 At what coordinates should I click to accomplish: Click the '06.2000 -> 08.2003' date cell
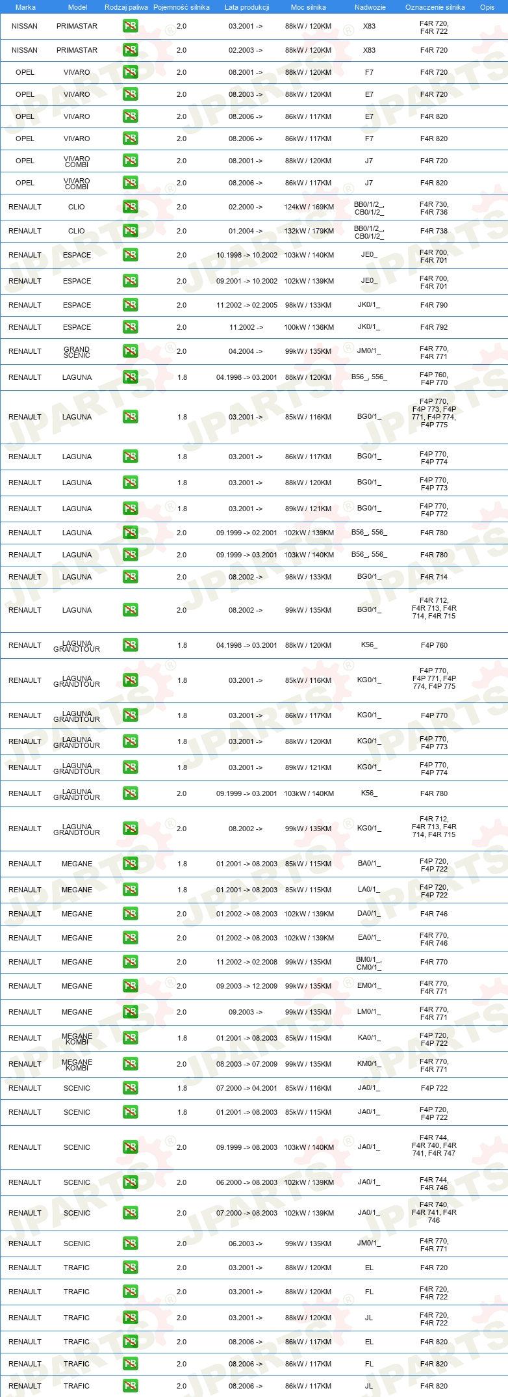tap(247, 1182)
